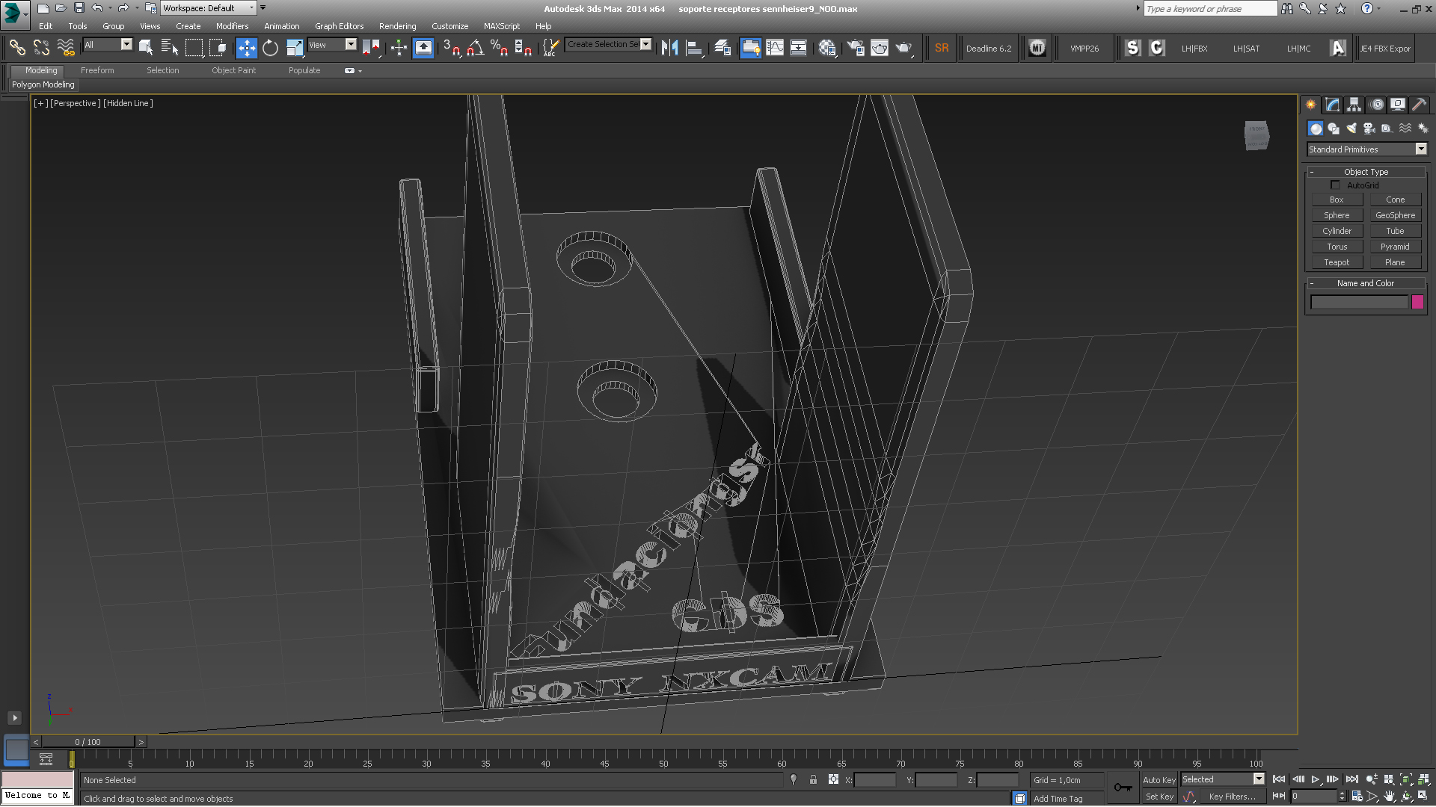Open the Select by Name list
This screenshot has height=807, width=1436.
click(170, 48)
